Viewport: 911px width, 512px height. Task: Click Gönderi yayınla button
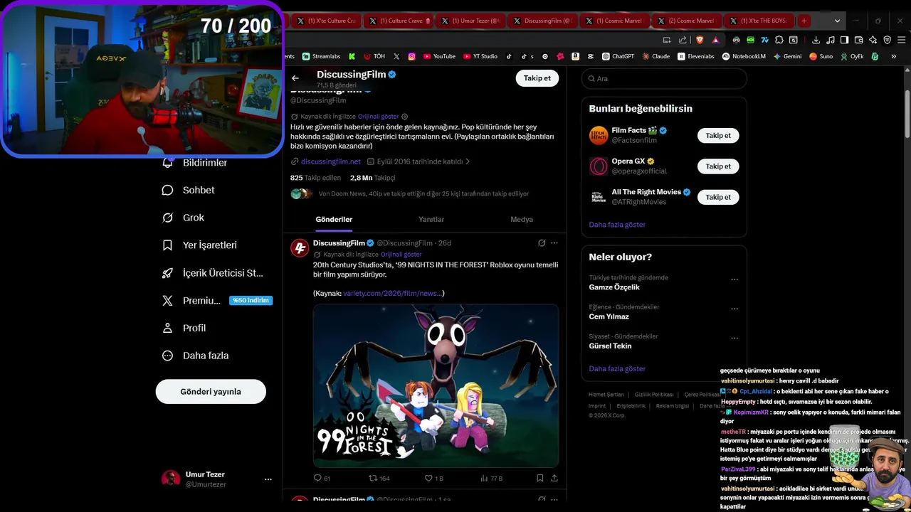211,391
